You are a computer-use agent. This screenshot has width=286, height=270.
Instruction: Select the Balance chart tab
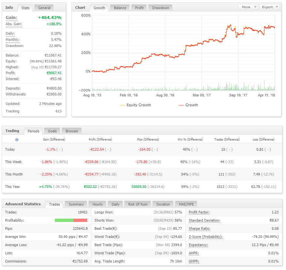[120, 8]
